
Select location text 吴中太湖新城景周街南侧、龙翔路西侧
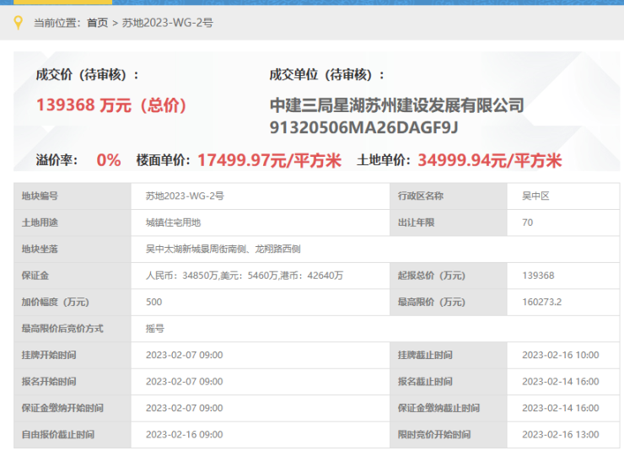coord(223,249)
